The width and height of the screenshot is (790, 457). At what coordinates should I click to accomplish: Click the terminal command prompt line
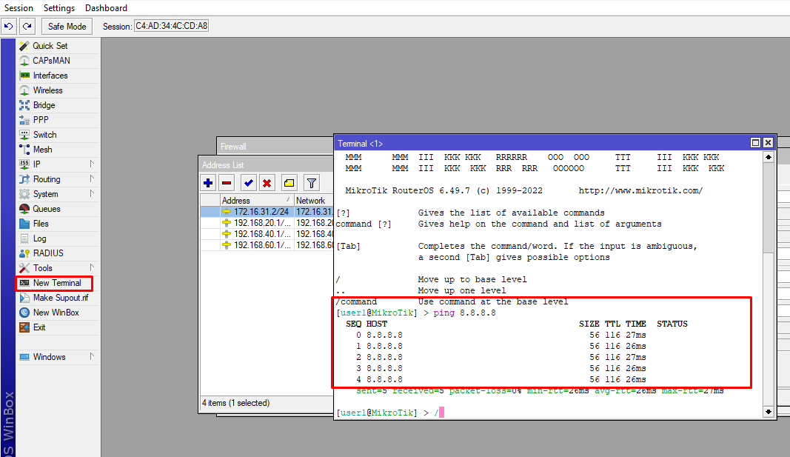coord(390,413)
